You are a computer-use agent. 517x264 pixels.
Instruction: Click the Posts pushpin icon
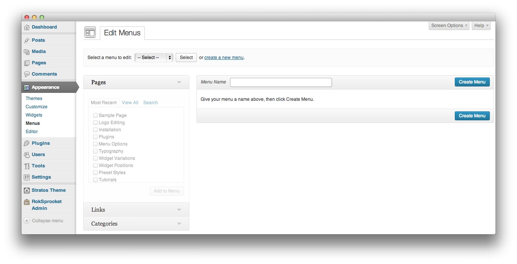pos(27,40)
